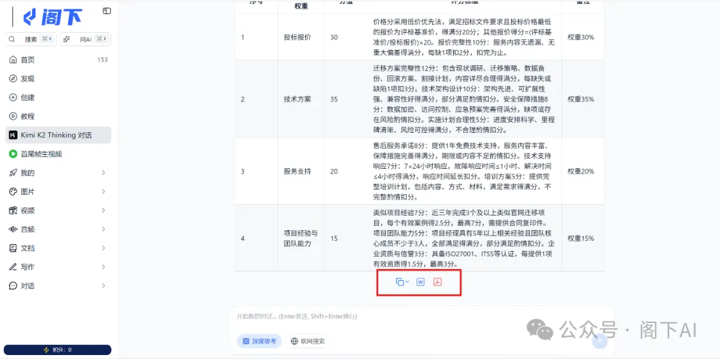Viewport: 720px width, 359px height.
Task: Export the table to Word
Action: pos(420,282)
